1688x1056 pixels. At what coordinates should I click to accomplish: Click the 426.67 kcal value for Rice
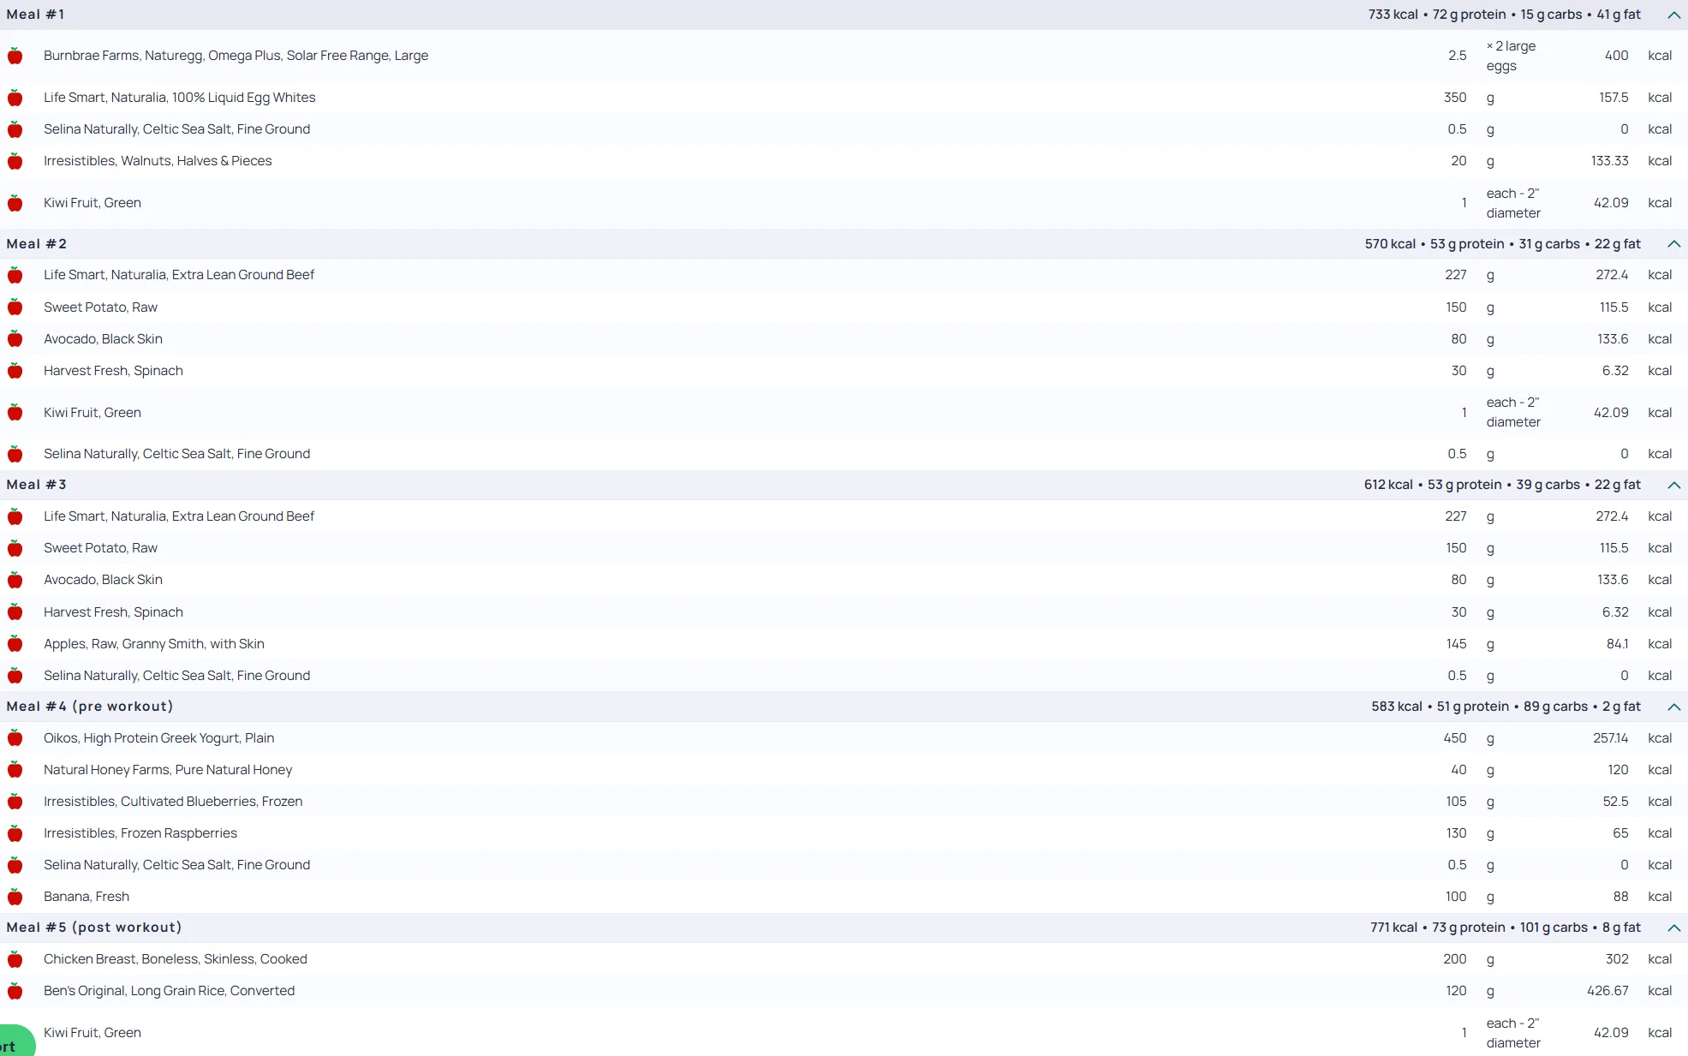[x=1607, y=991]
